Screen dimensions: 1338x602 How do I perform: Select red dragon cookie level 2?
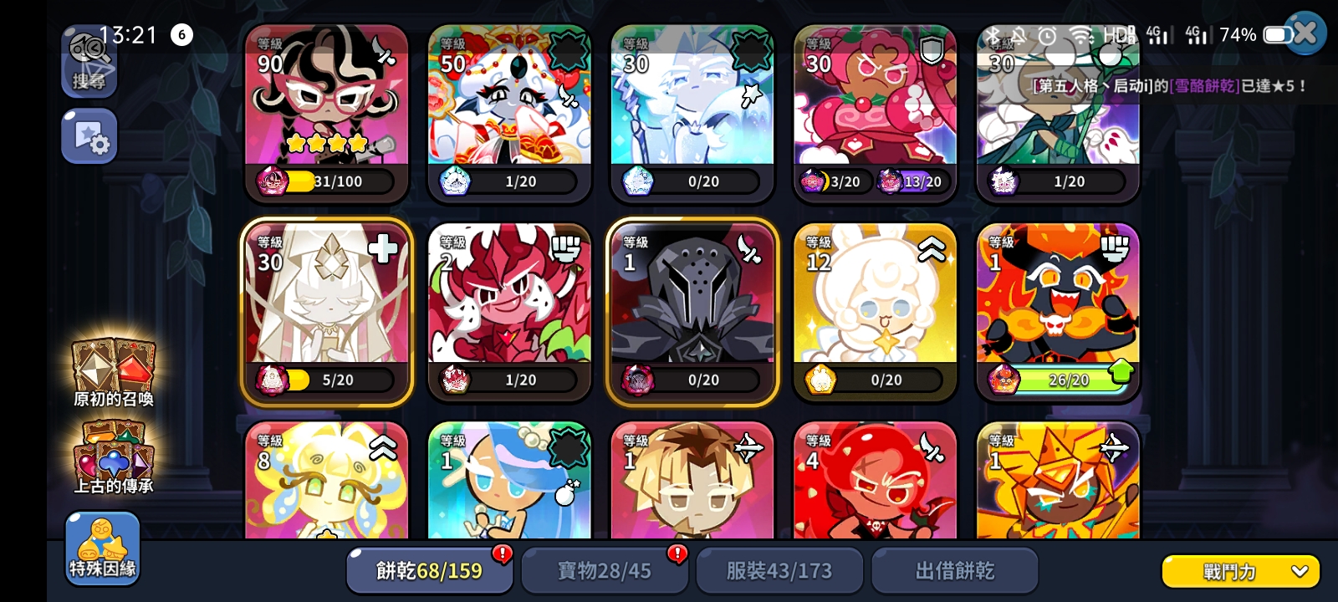pos(509,313)
